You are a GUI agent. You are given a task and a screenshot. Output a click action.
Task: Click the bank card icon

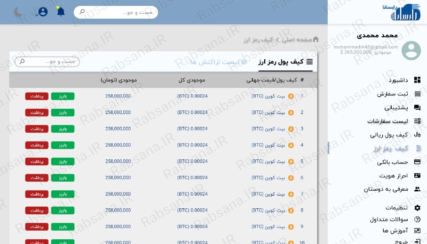[417, 162]
